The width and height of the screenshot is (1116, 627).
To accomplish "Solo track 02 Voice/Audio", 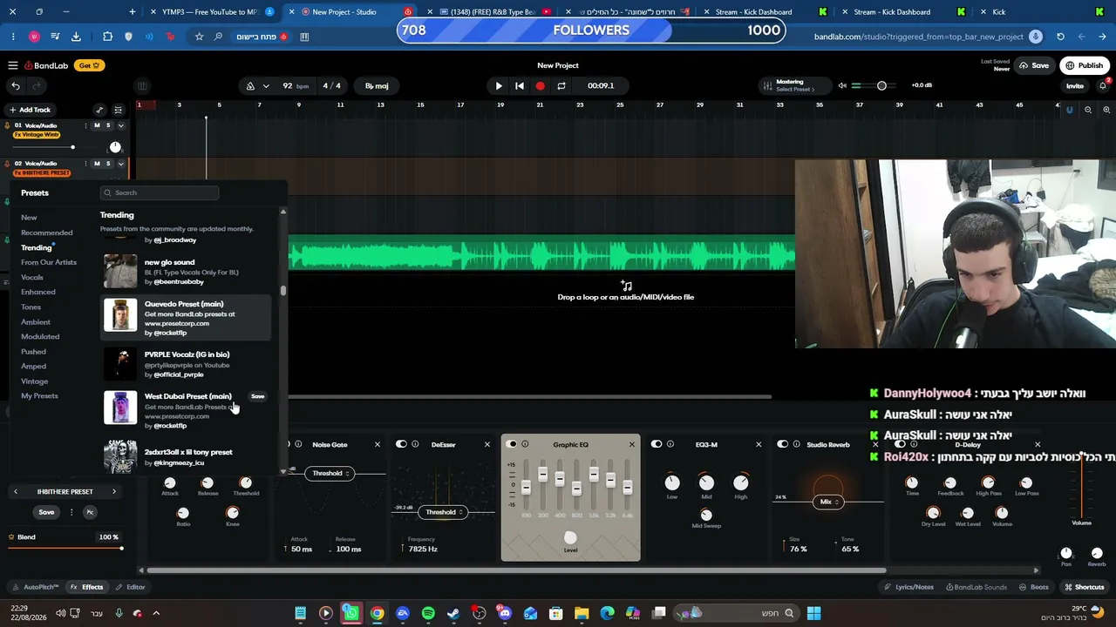I will tap(108, 164).
